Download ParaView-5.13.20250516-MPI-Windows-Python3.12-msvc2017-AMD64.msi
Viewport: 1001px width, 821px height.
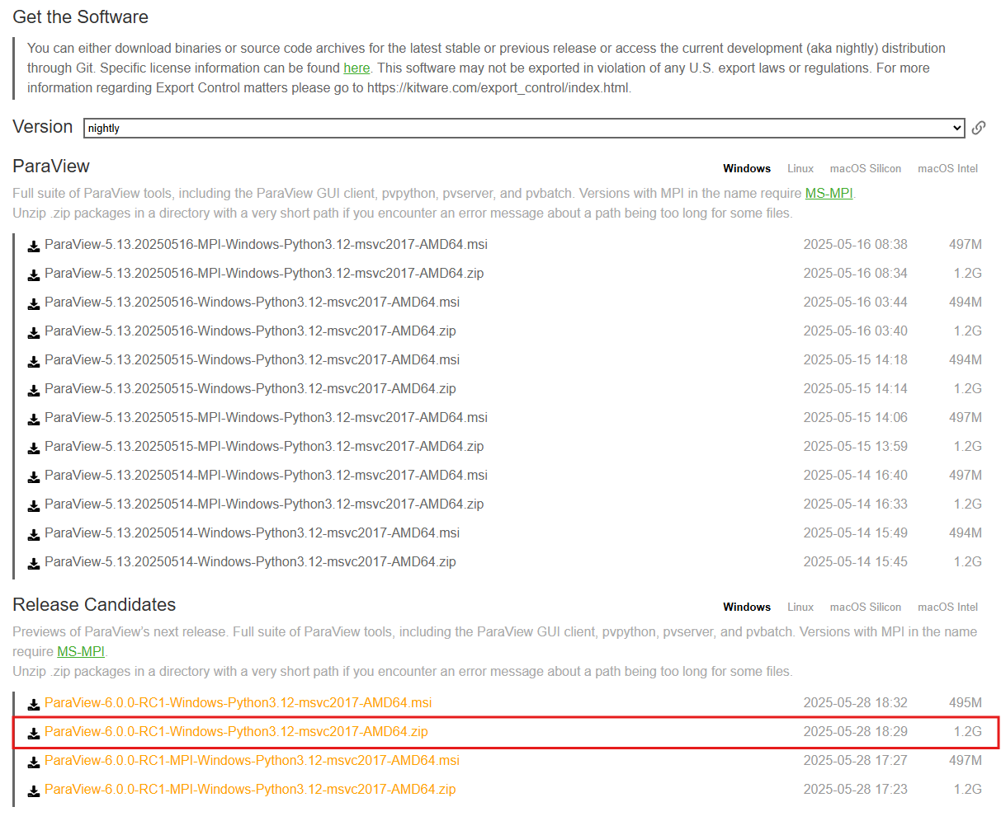pos(266,244)
